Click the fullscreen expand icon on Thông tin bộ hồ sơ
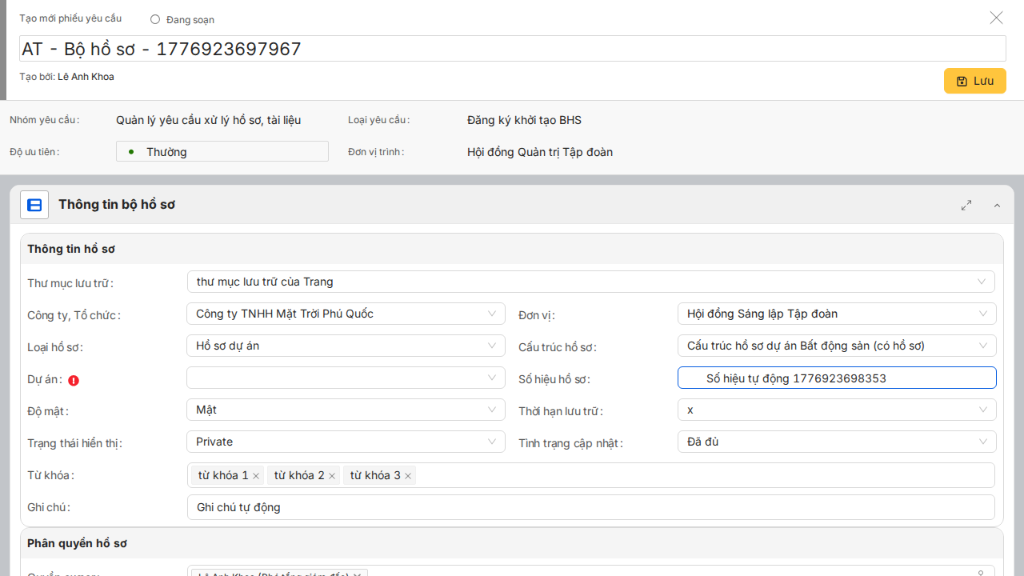This screenshot has height=576, width=1024. (966, 205)
